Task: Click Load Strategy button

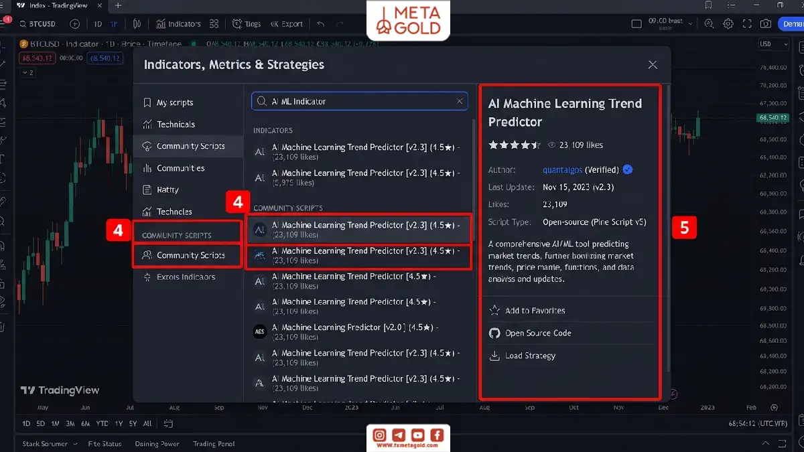Action: [522, 356]
